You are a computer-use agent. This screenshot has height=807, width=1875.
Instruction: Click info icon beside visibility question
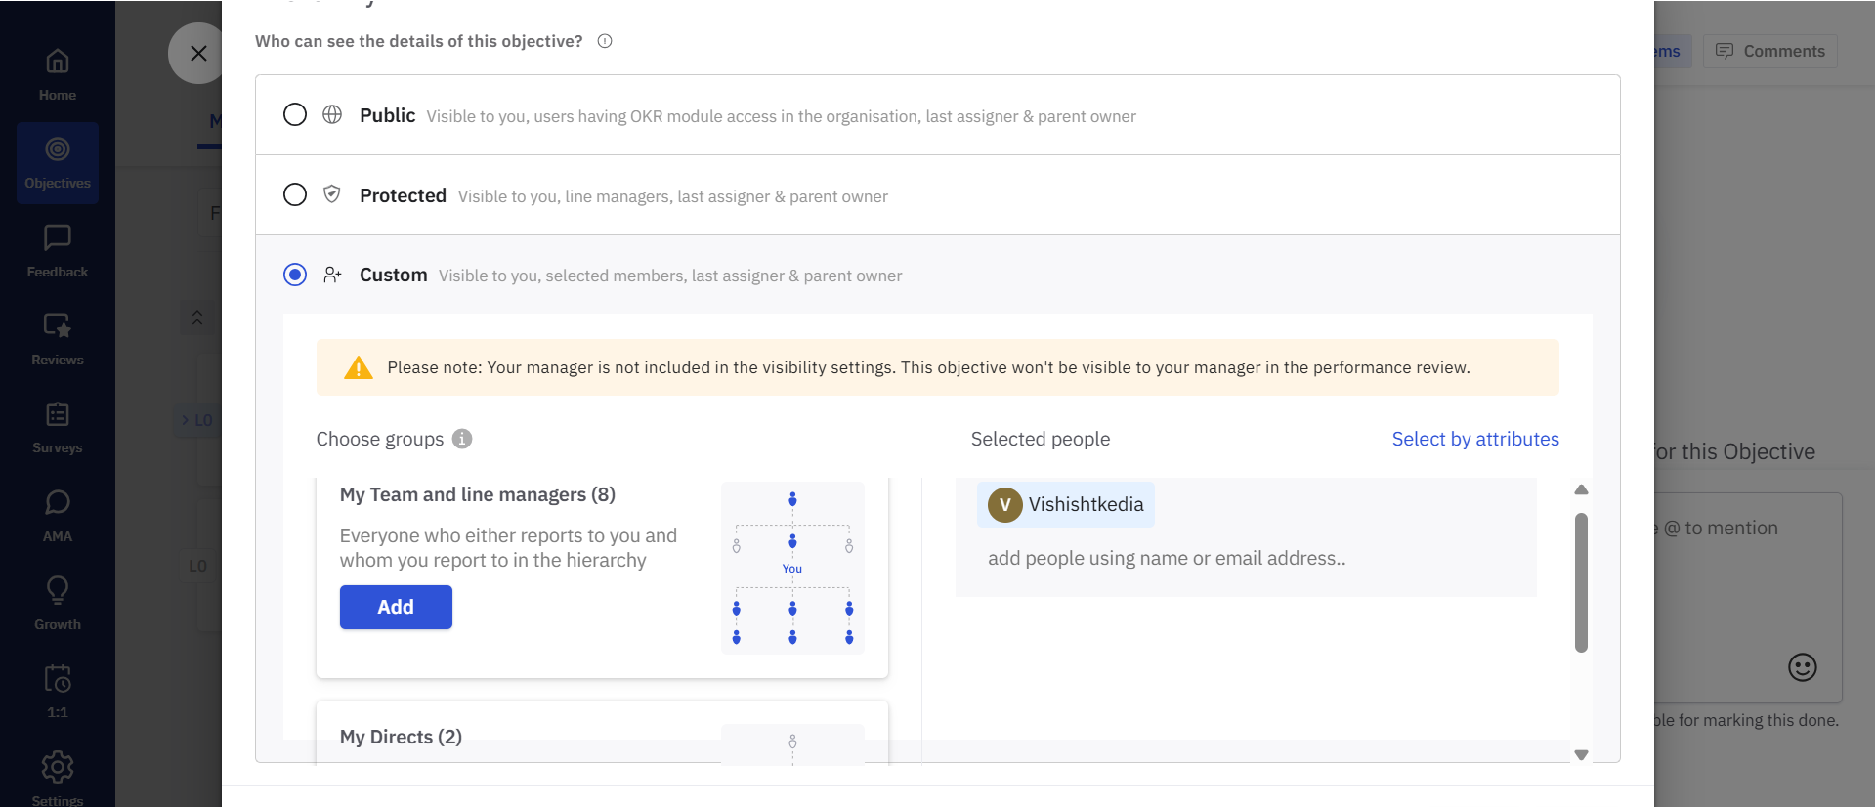point(605,41)
